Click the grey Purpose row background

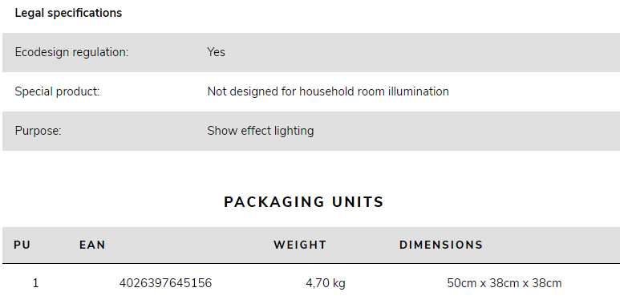pos(311,131)
